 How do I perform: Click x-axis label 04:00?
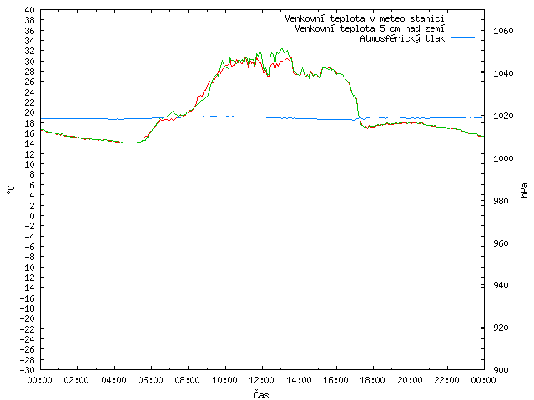point(113,380)
